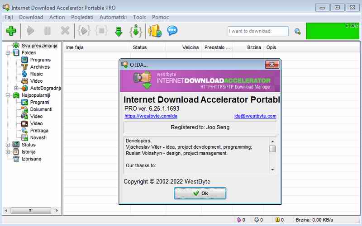The width and height of the screenshot is (362, 226).
Task: Select the Music folder in tree
Action: 36,74
